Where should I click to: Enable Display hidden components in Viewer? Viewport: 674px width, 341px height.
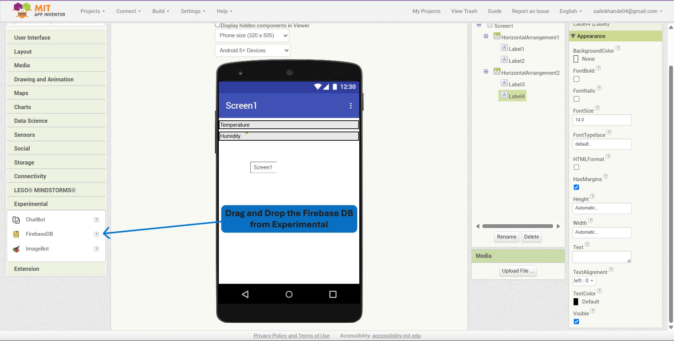pos(217,25)
